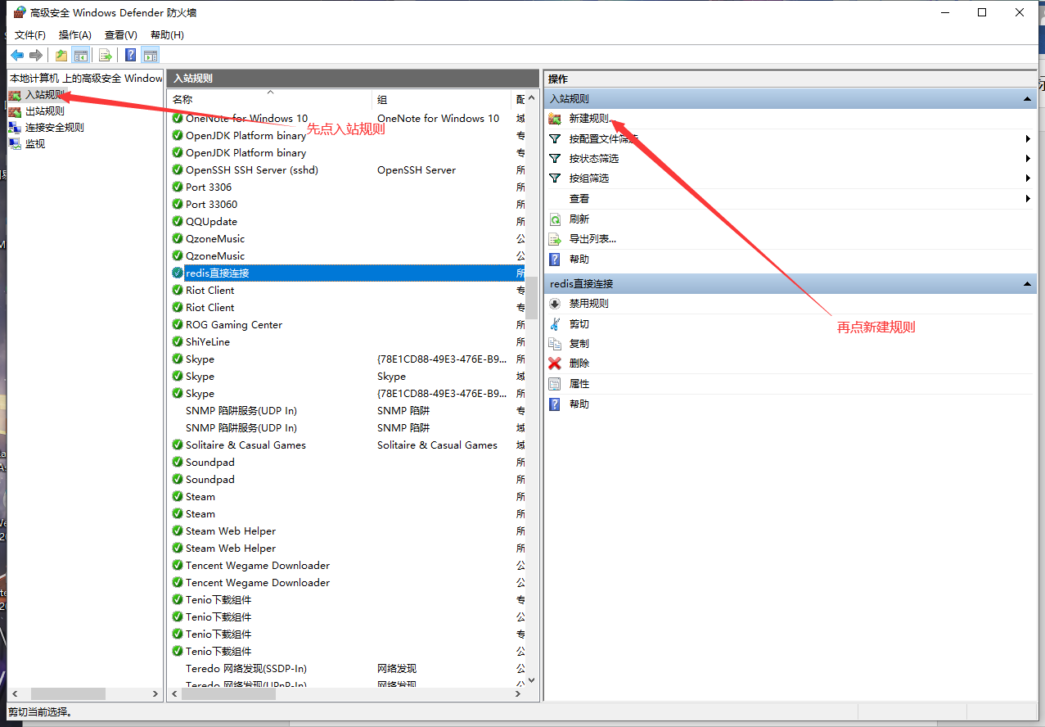1045x727 pixels.
Task: Click the green check beside ROG Gaming Center
Action: [x=178, y=325]
